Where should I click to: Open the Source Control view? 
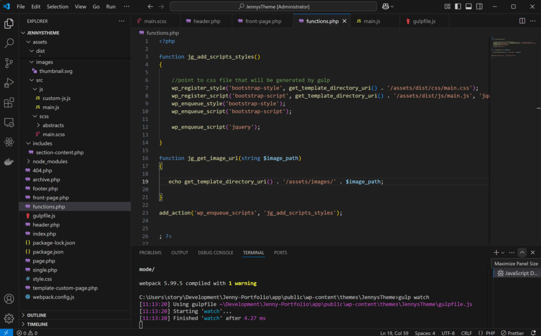(9, 63)
